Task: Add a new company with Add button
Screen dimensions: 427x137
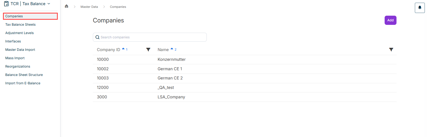Action: point(390,20)
